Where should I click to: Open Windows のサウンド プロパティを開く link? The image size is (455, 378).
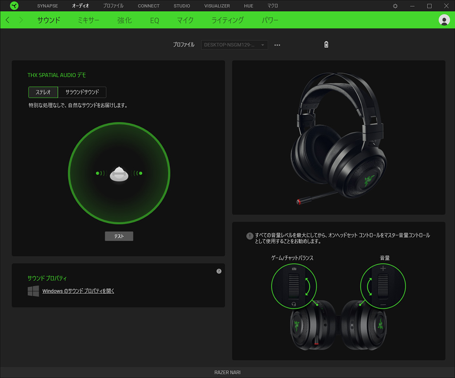(78, 291)
